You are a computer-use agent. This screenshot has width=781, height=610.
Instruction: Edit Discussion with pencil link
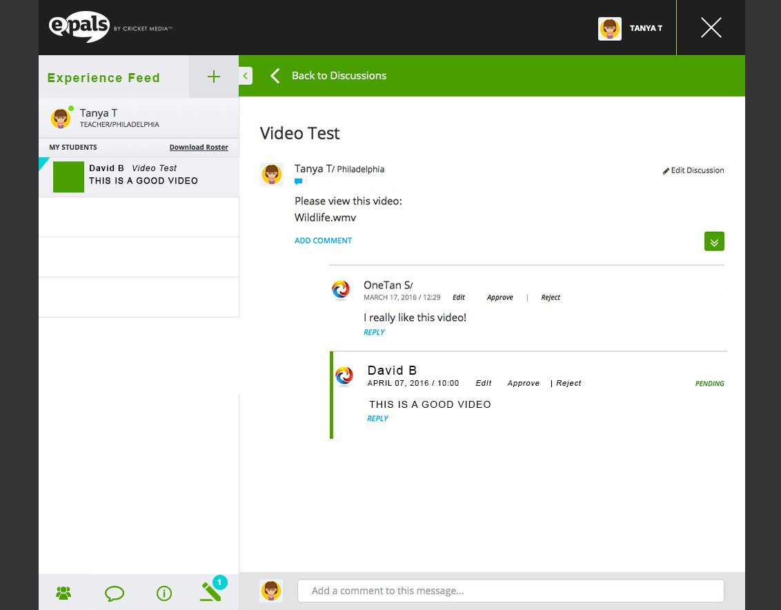coord(693,170)
